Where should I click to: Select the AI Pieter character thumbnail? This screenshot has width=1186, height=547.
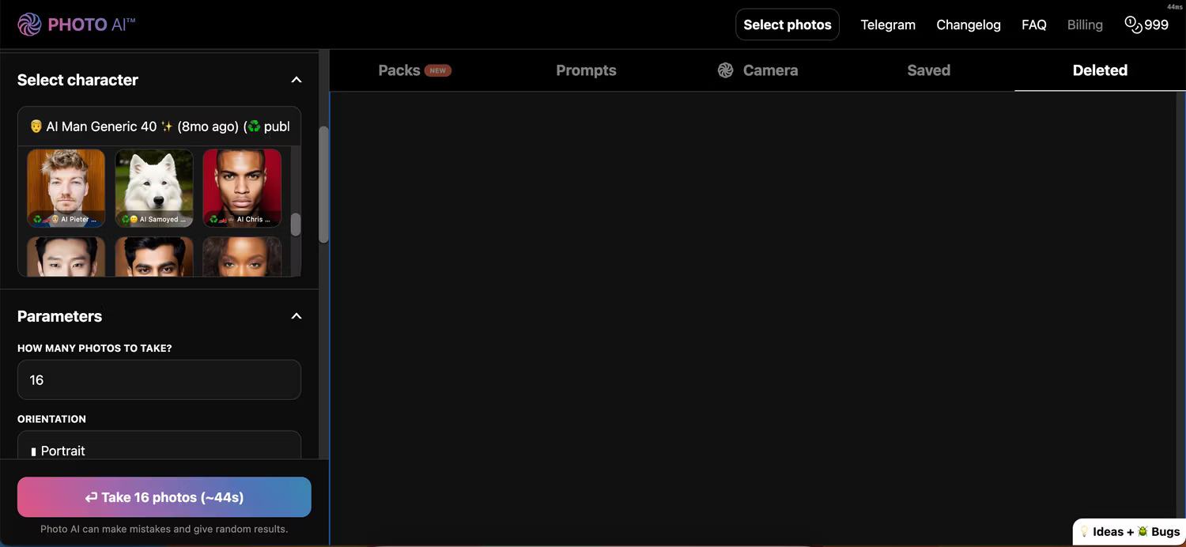[66, 188]
